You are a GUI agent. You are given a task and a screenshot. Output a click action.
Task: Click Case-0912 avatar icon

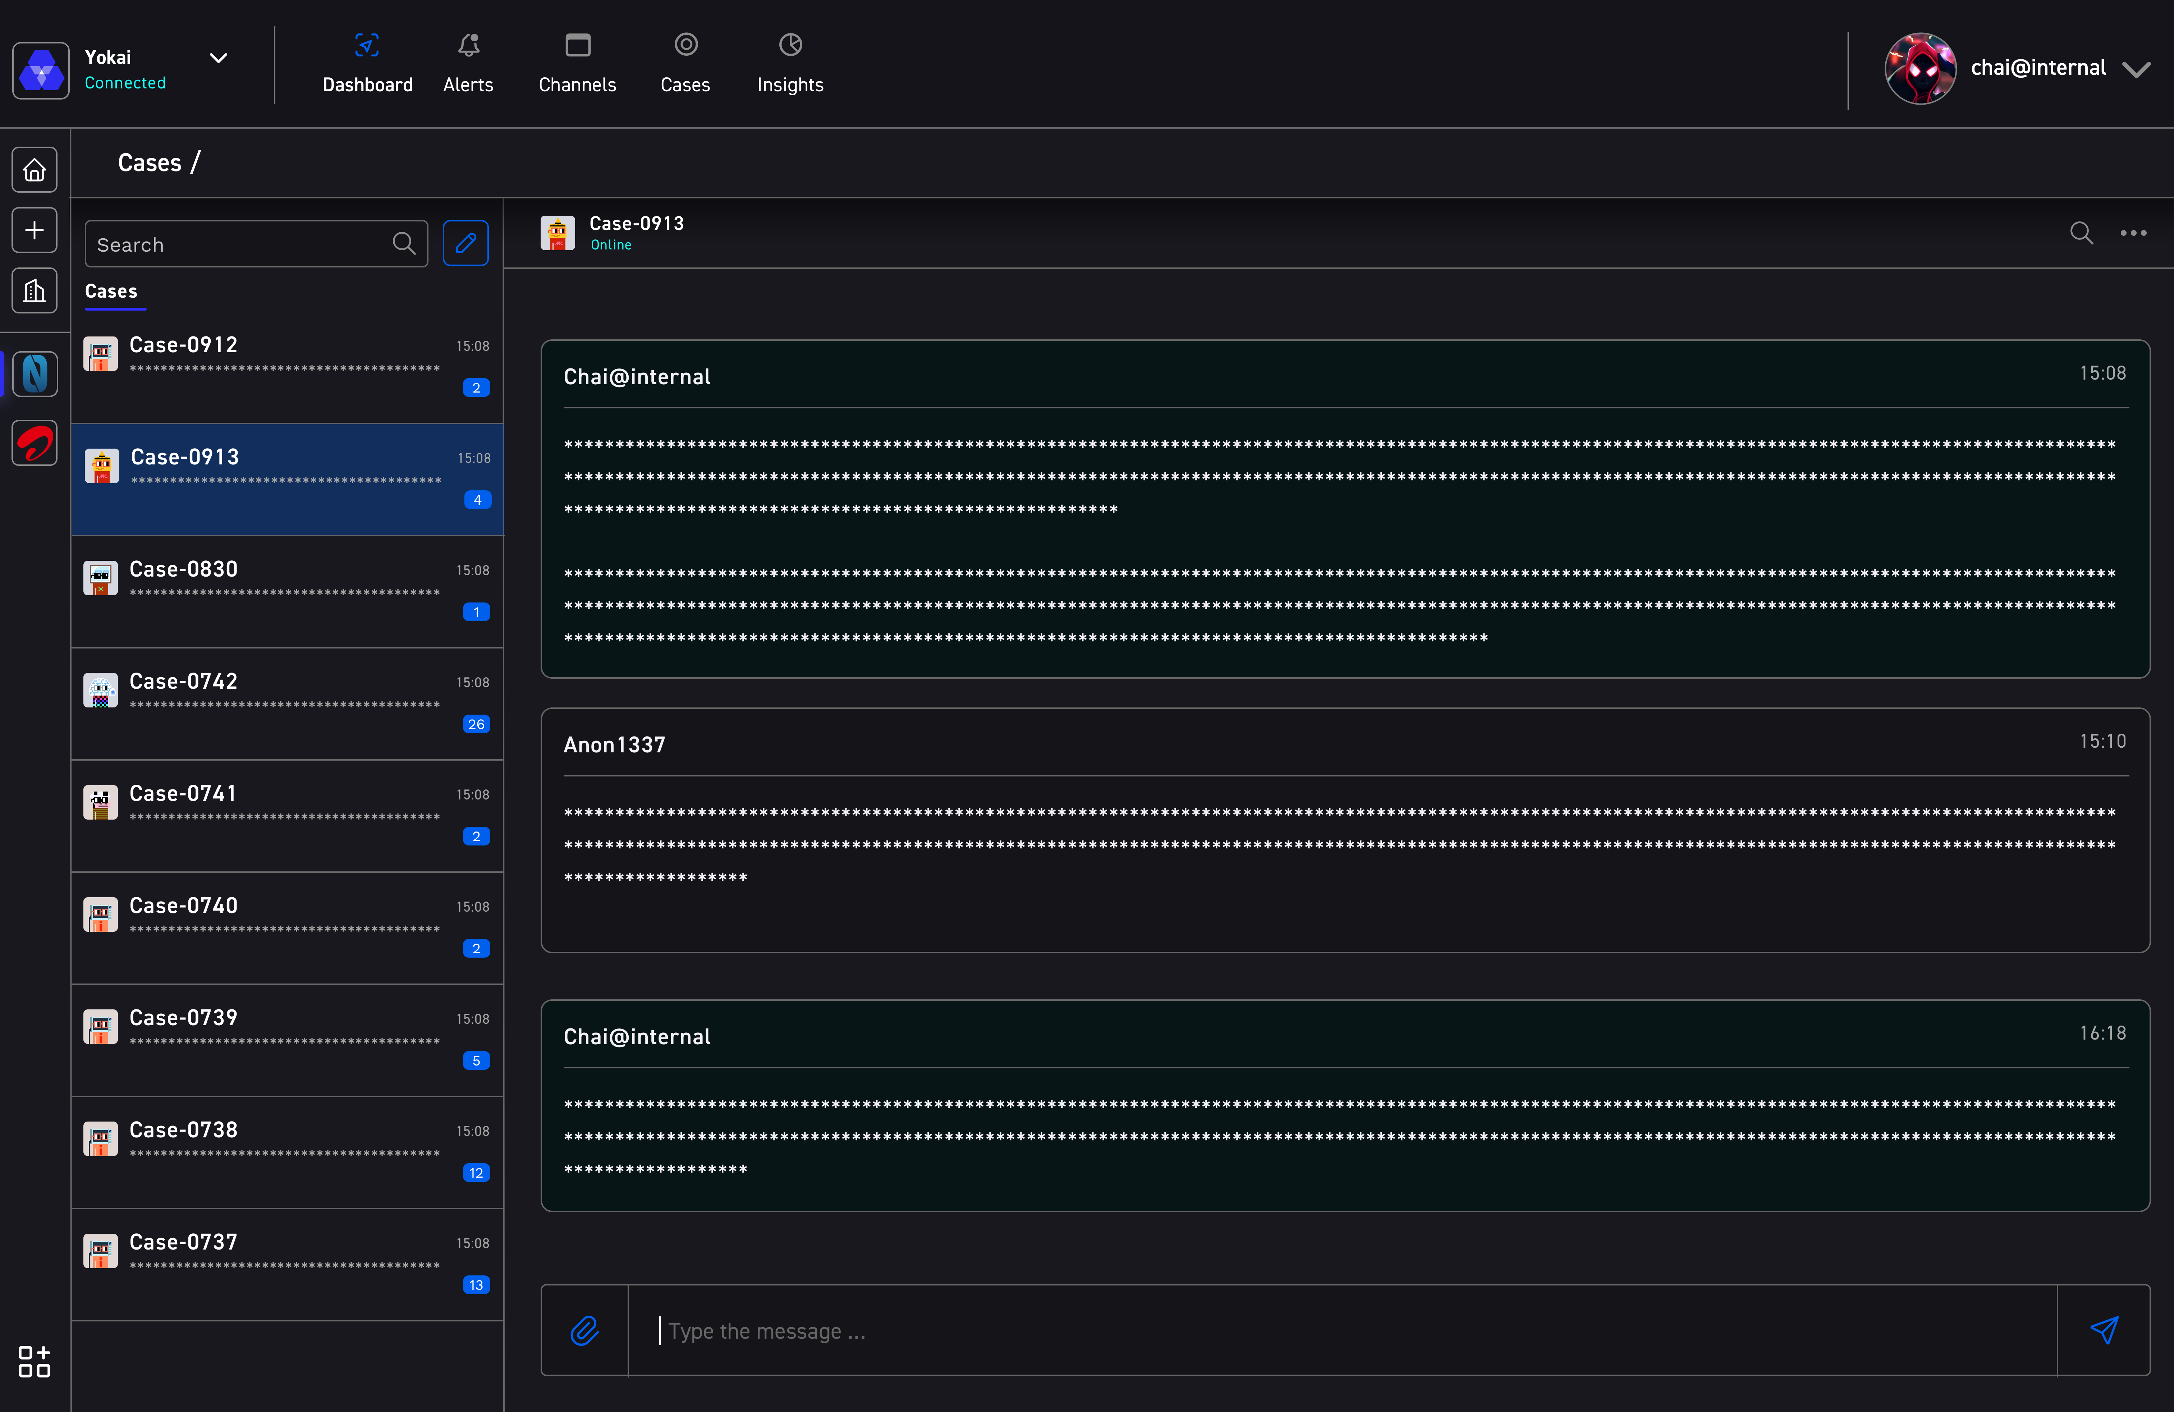pos(101,353)
